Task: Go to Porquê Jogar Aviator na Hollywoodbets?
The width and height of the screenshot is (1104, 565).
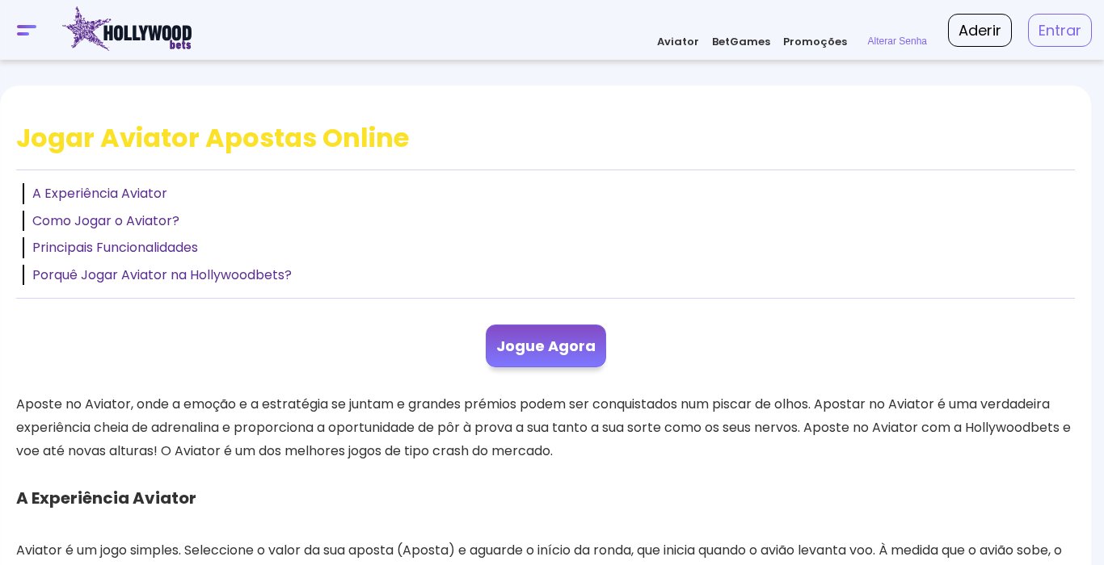Action: pos(162,275)
